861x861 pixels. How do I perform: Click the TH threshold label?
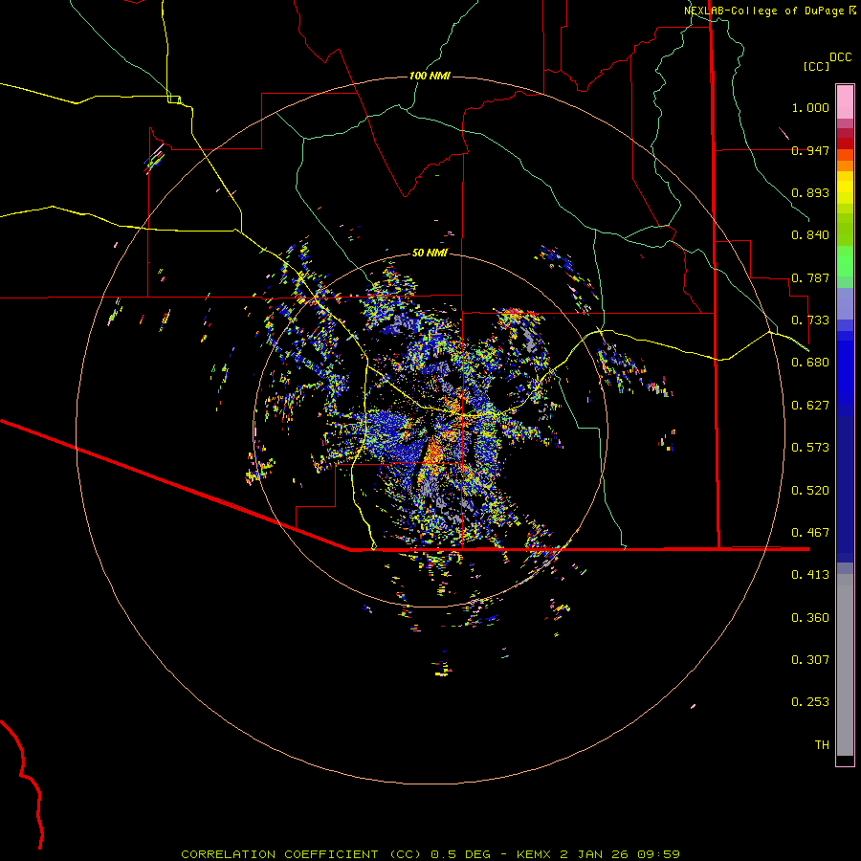click(822, 745)
